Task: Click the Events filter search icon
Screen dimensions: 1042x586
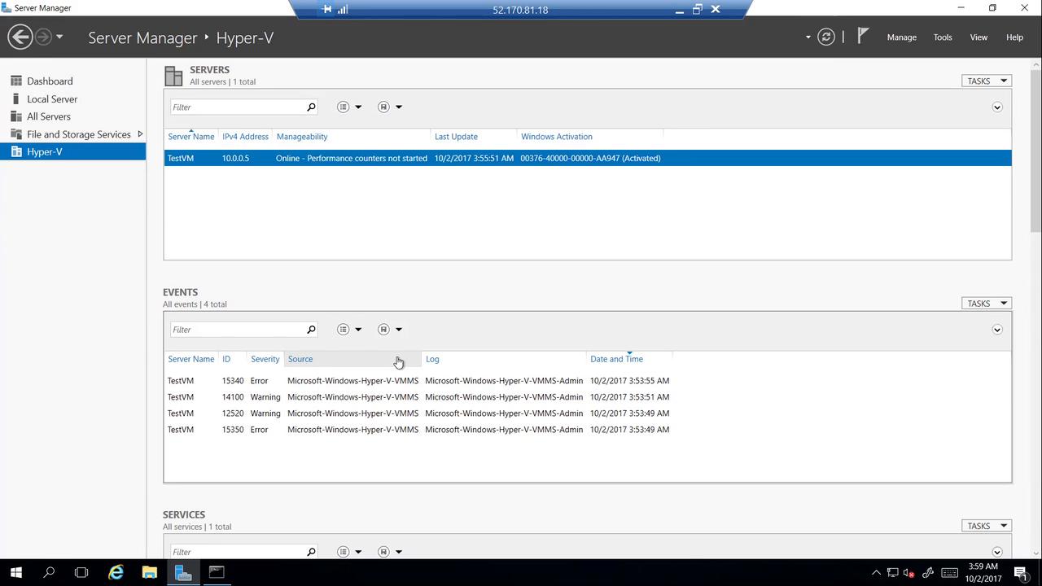Action: 311,330
